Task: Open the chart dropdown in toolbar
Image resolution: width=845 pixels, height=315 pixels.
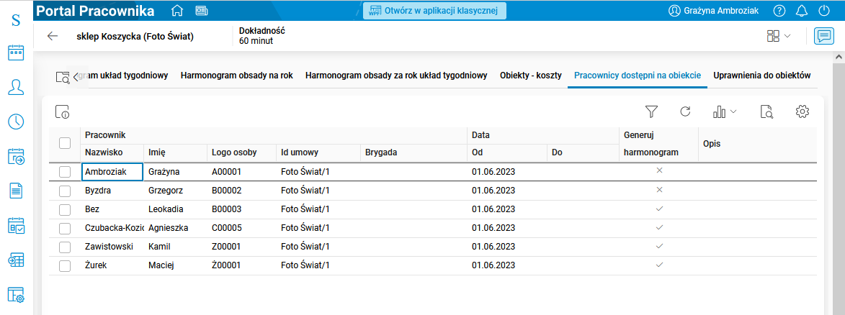Action: point(725,111)
